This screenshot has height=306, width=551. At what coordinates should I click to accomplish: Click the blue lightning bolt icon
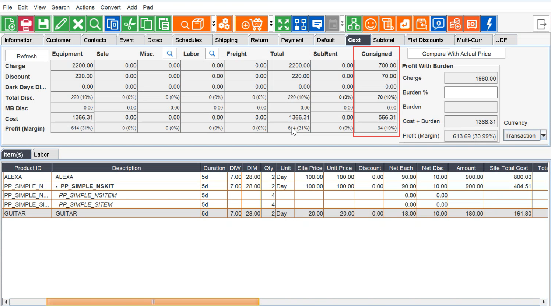coord(489,24)
